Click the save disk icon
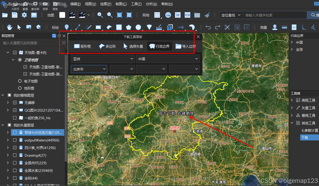The image size is (319, 186). [14, 15]
